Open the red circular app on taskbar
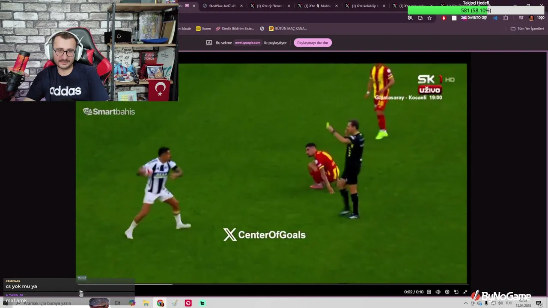Viewport: 548px width, 308px height. (188, 303)
